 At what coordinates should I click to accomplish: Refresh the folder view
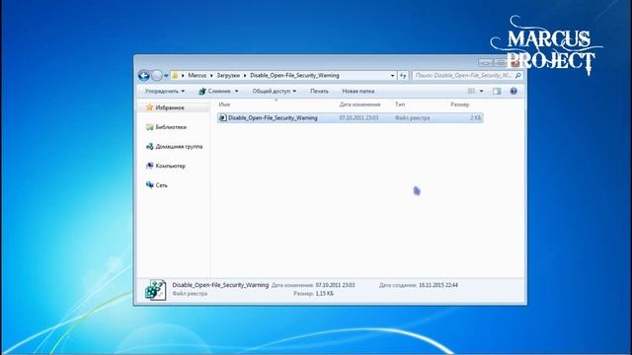point(403,75)
